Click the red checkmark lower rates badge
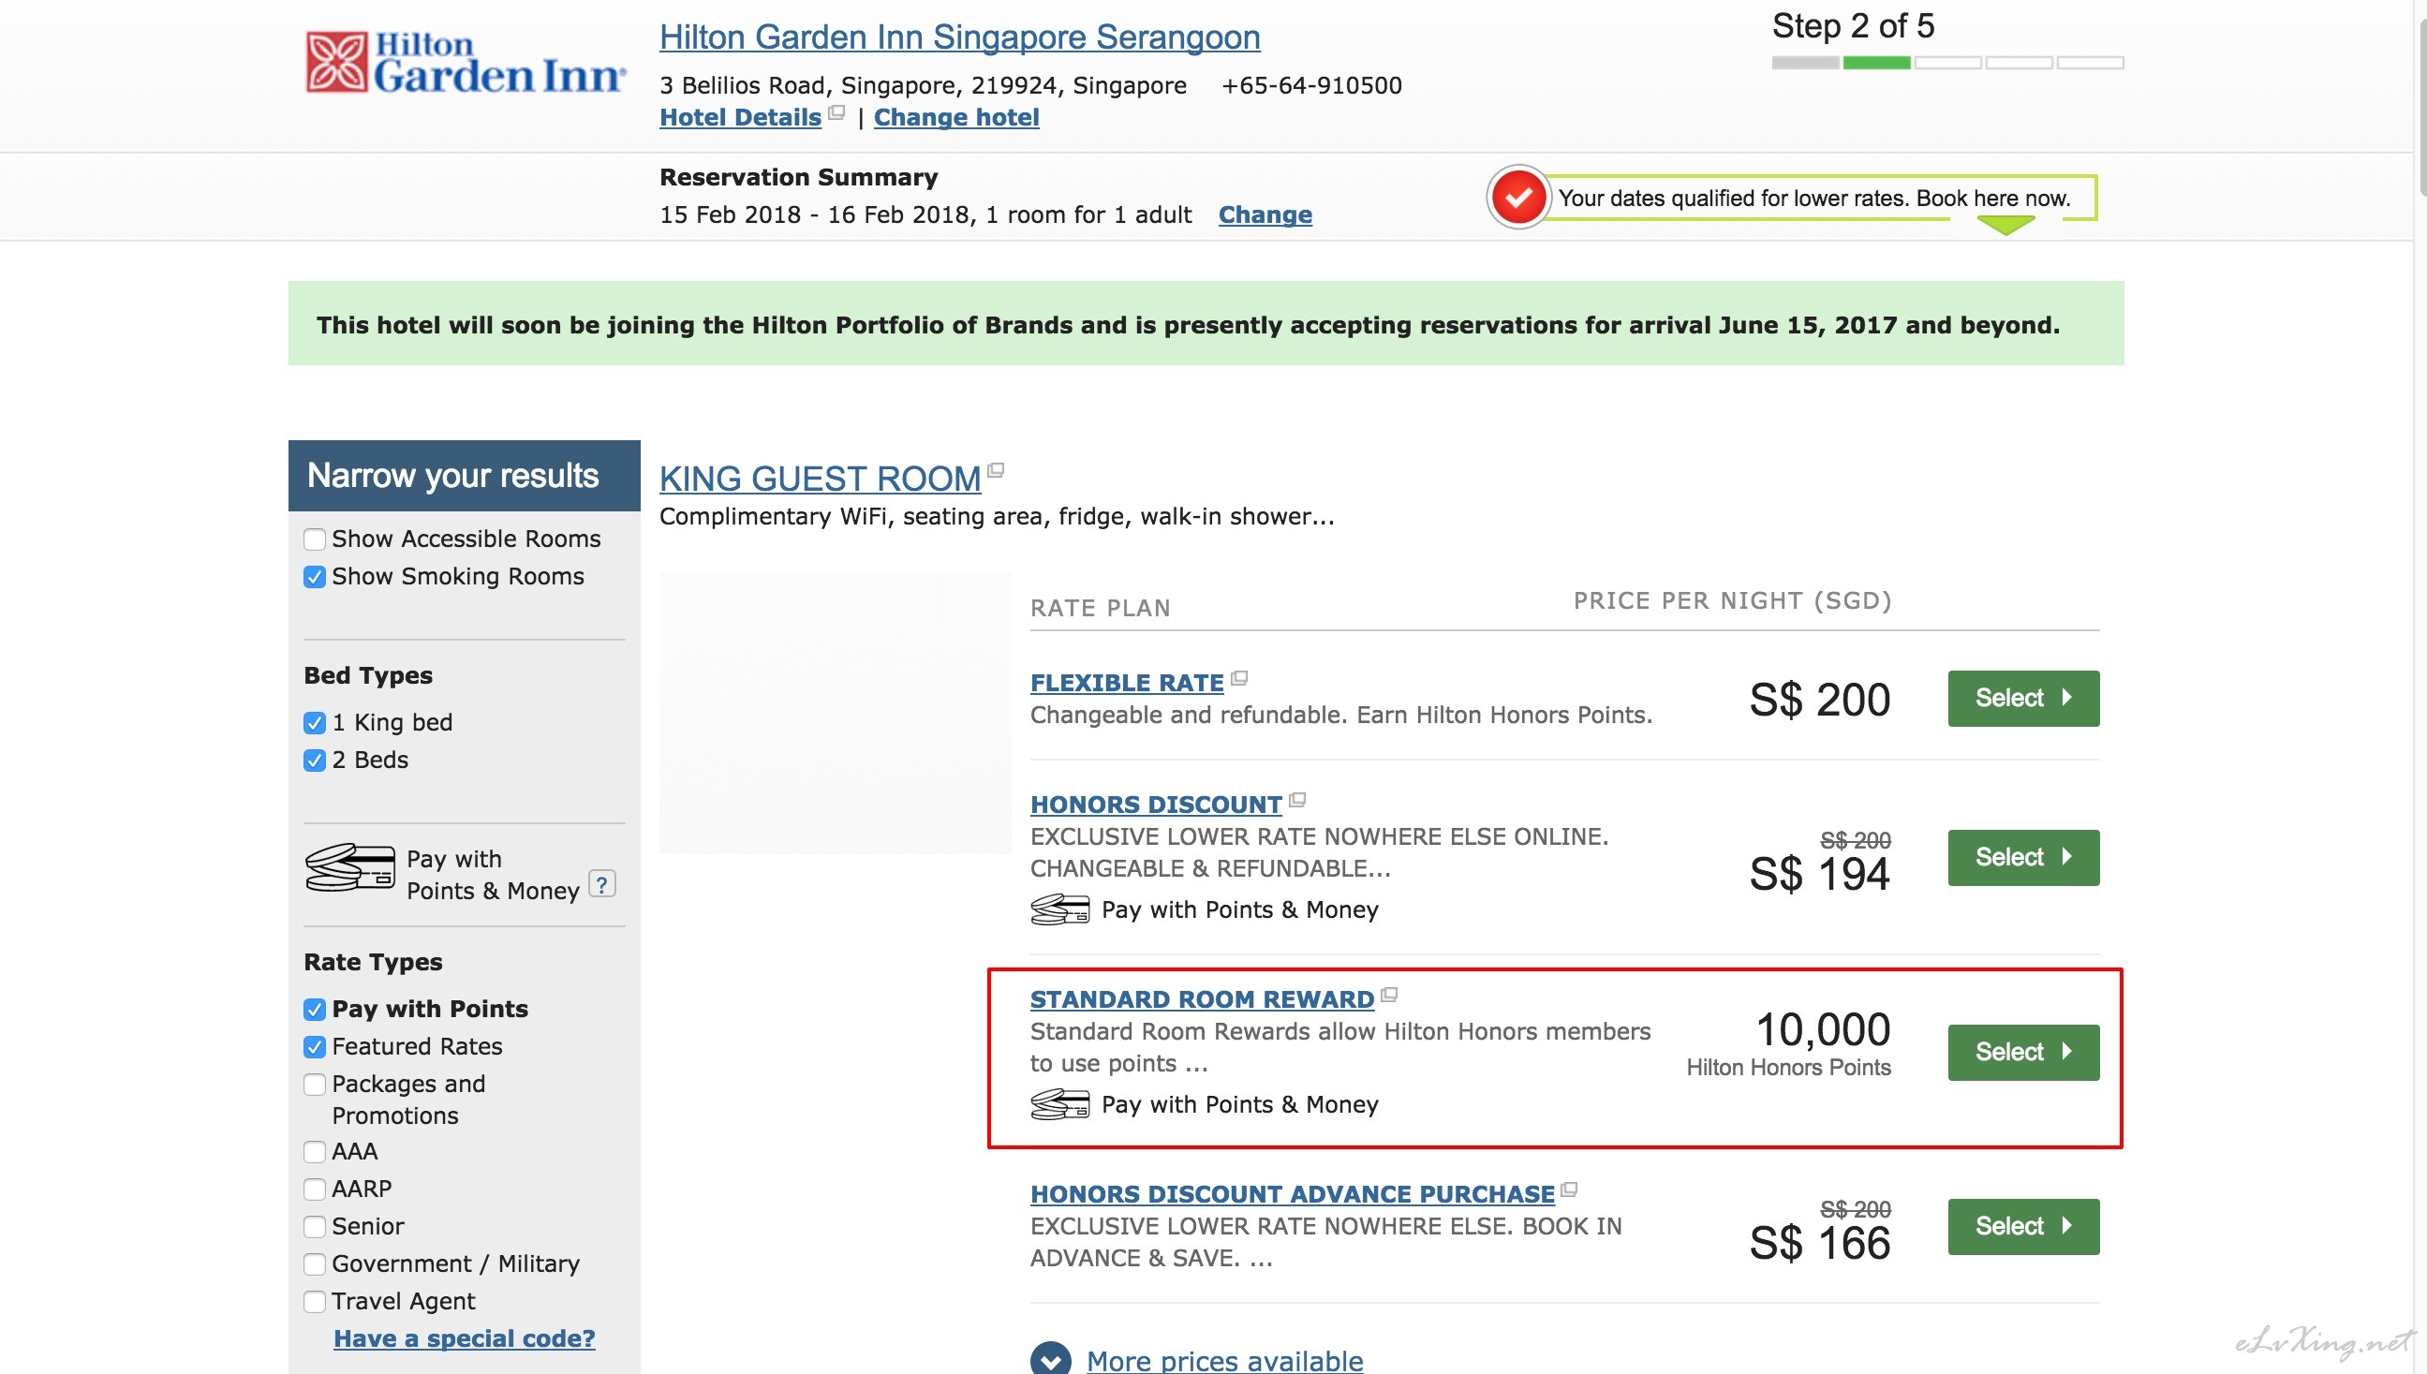This screenshot has width=2427, height=1374. 1518,198
